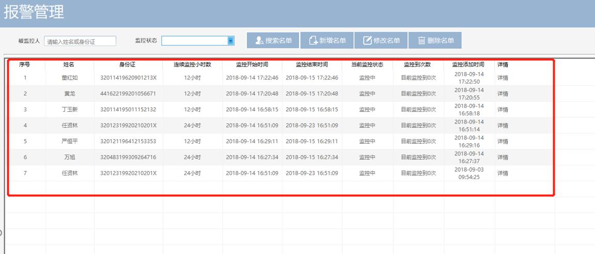Click the 姓名 column header
This screenshot has height=254, width=595.
[x=69, y=65]
